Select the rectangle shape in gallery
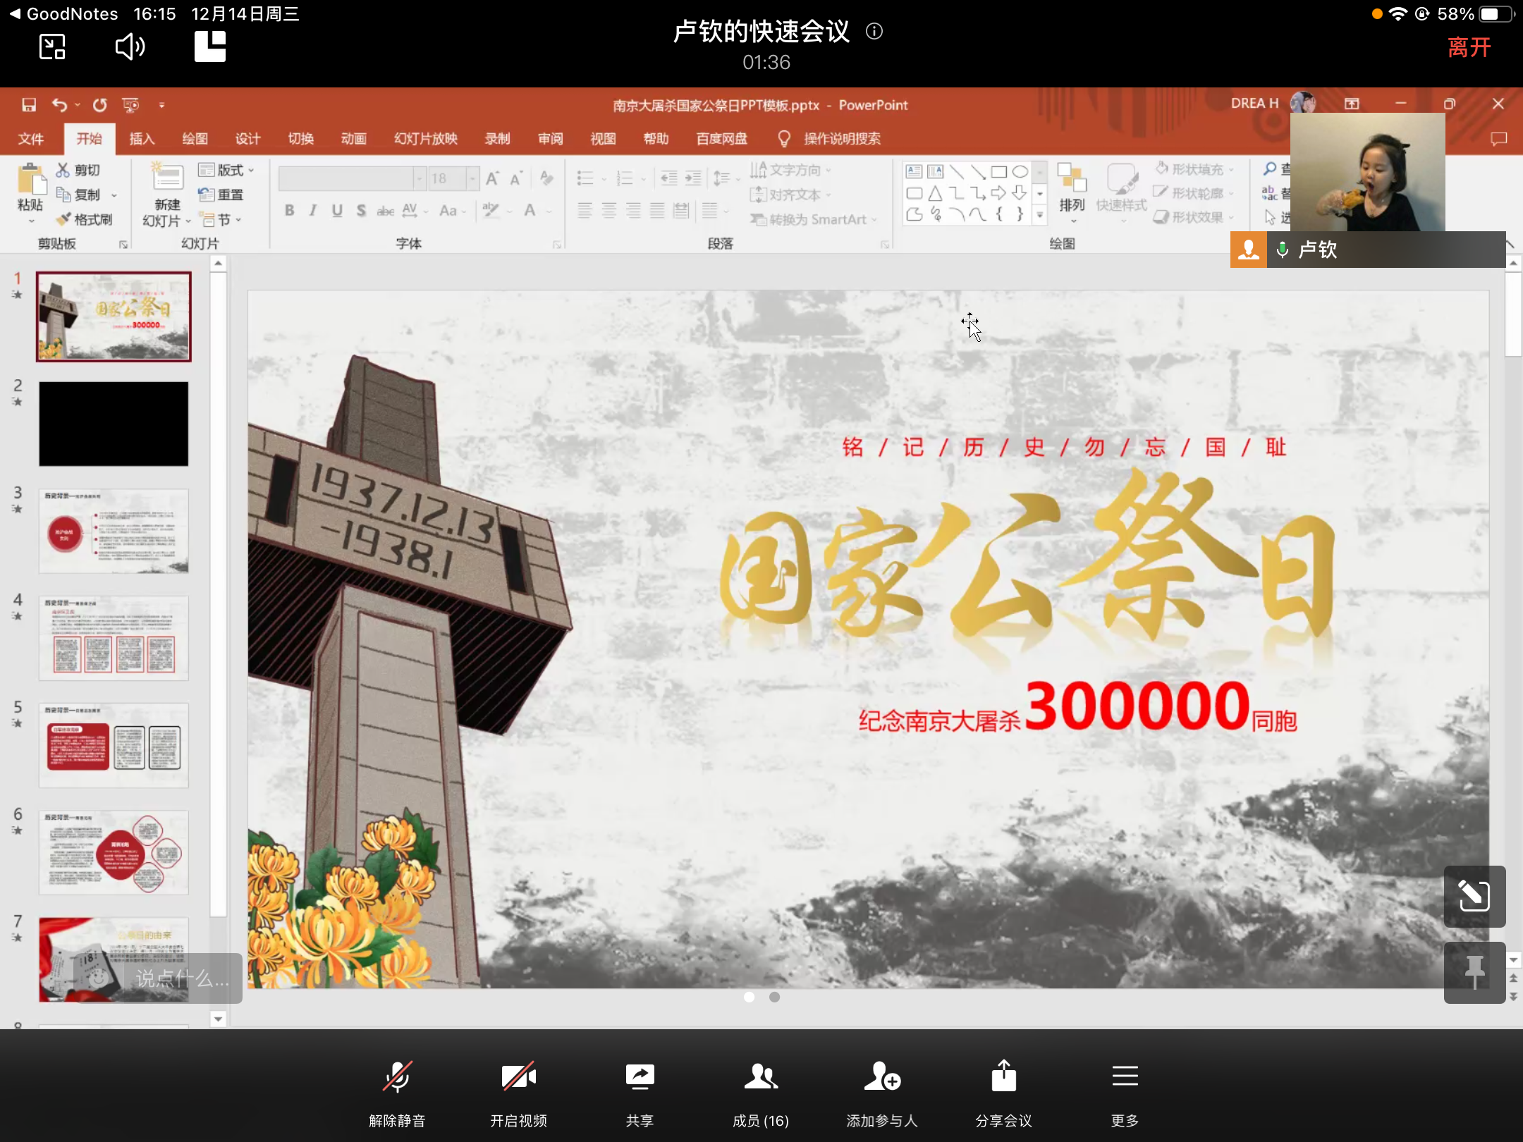Image resolution: width=1523 pixels, height=1142 pixels. pos(998,171)
